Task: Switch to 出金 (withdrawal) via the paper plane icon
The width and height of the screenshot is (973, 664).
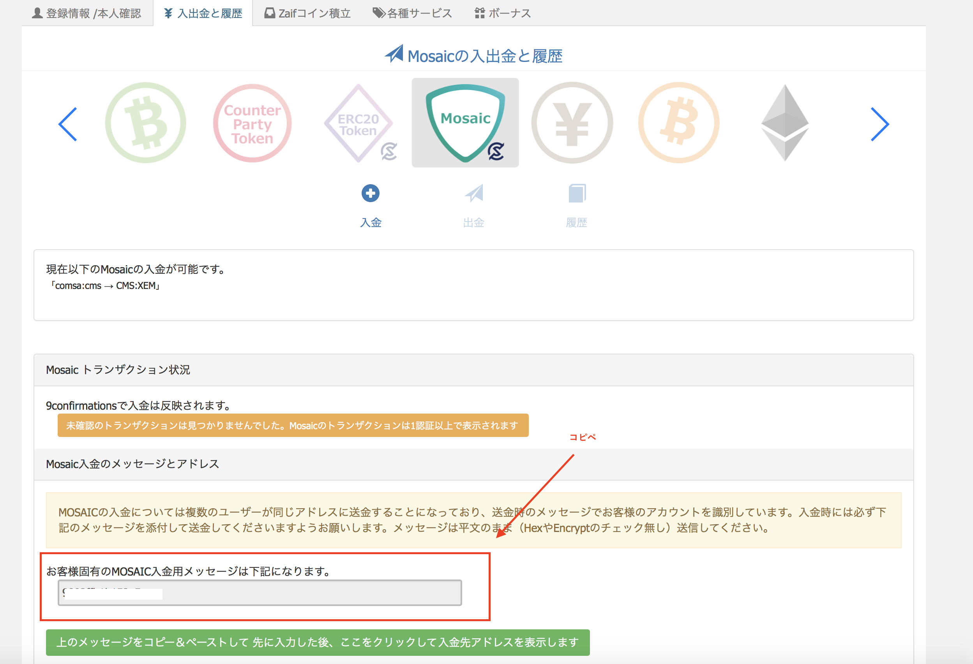Action: 473,193
